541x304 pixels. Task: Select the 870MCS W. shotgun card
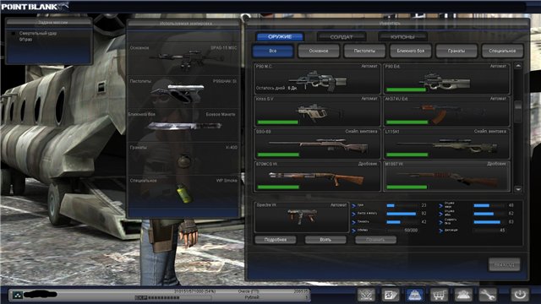point(318,176)
